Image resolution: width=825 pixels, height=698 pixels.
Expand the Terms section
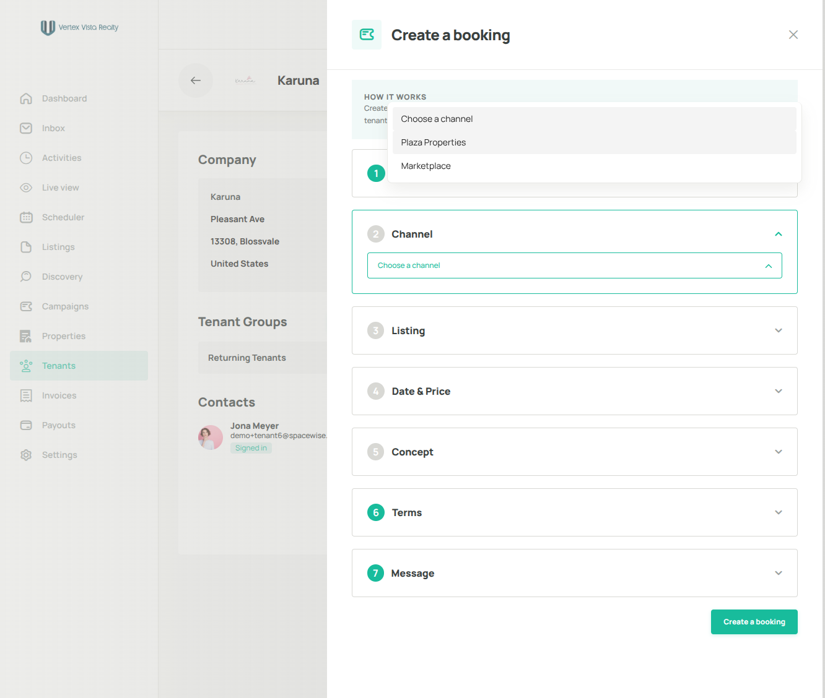pyautogui.click(x=575, y=512)
